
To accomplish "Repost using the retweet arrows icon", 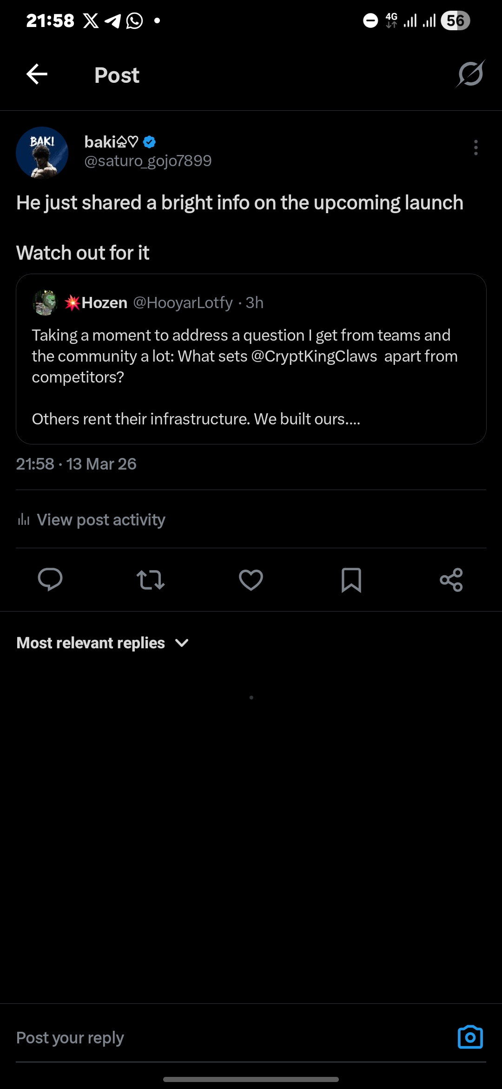I will point(151,580).
